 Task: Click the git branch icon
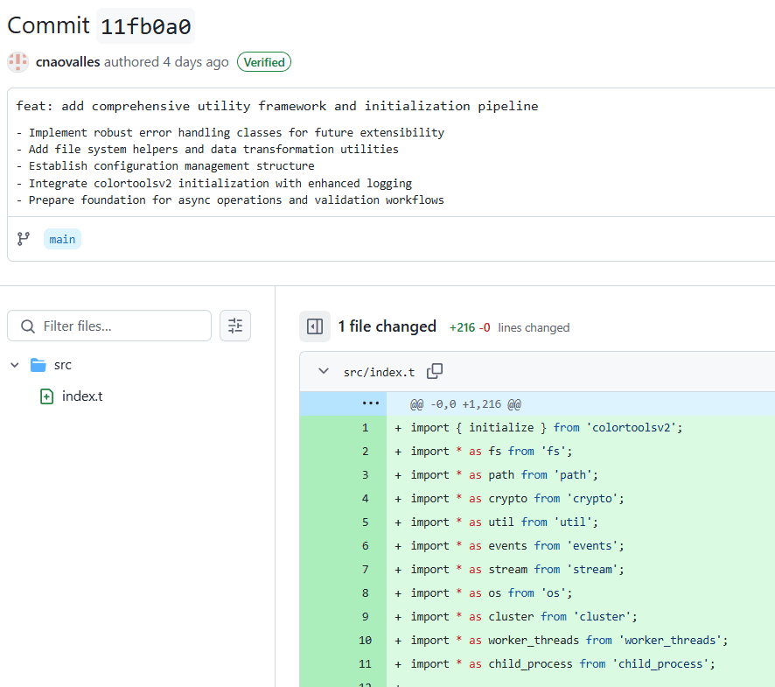pos(24,240)
